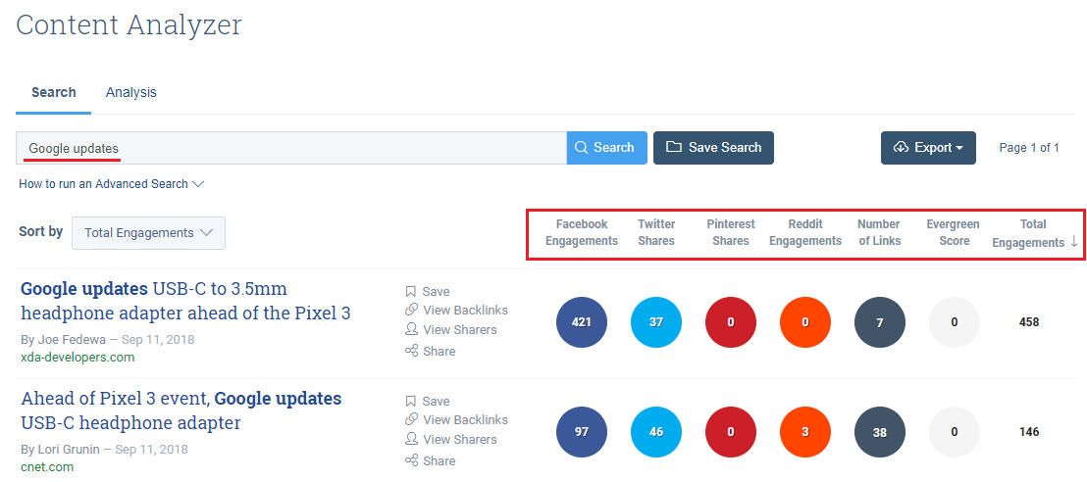Click the 458 total engagements value
The image size is (1087, 482).
[x=1029, y=322]
